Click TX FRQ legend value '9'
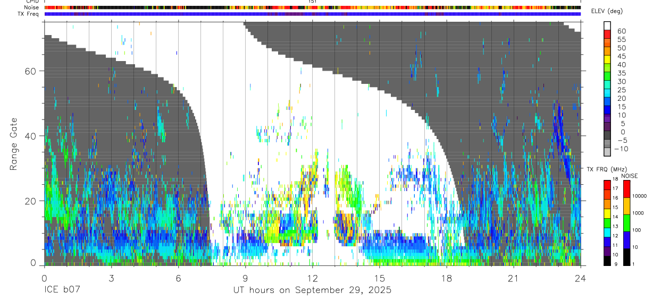Screen dimensions: 653x301 615,264
